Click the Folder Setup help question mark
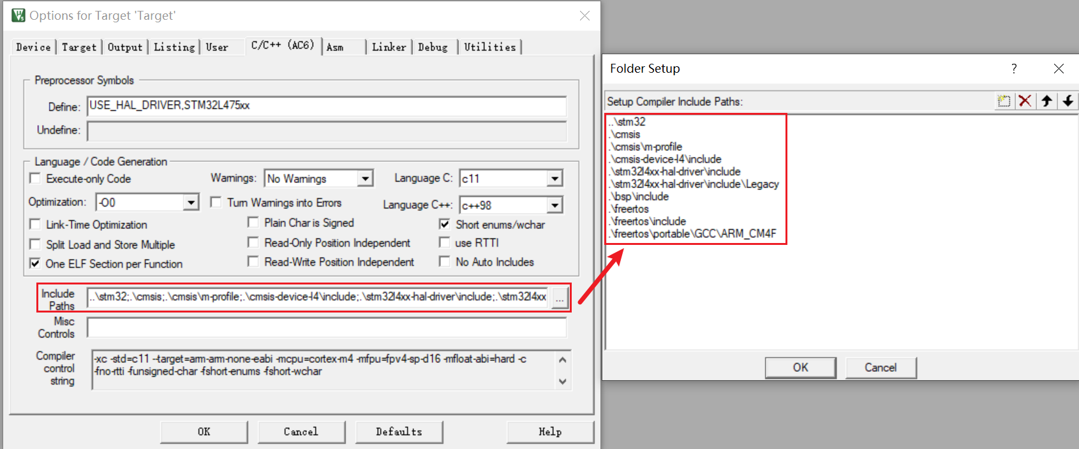Screen dimensions: 1079x449 (1014, 68)
